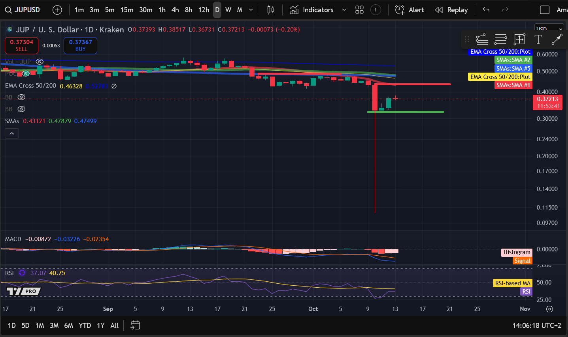Click the red SELL price button
Viewport: 568px width, 337px height.
[21, 45]
